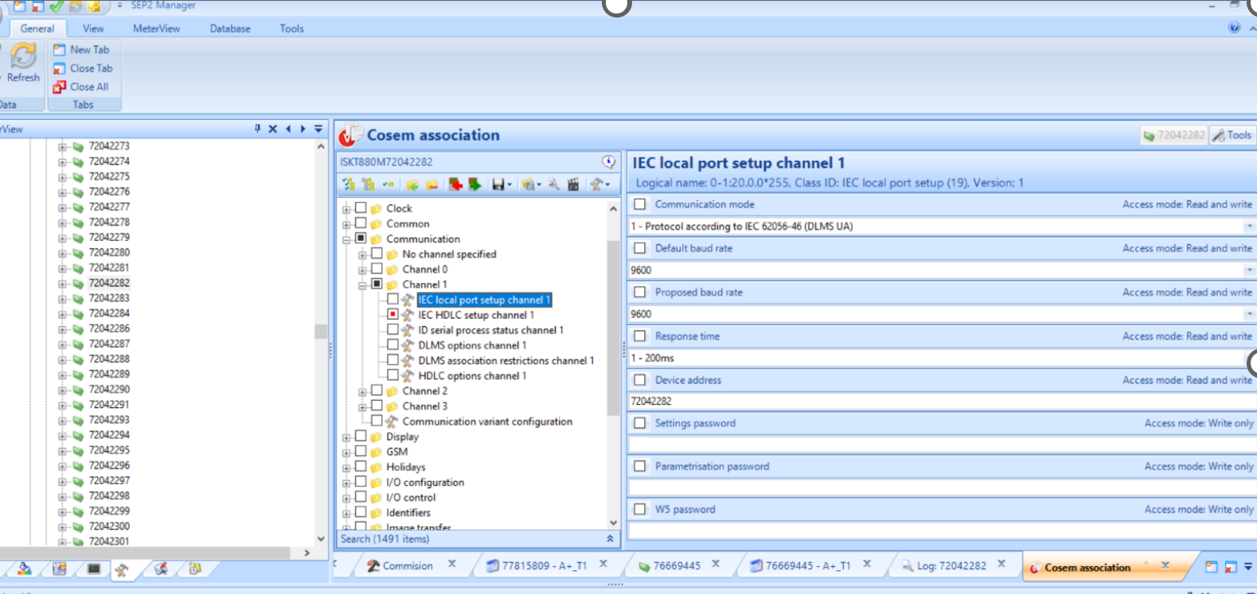Click the floppy disk save icon
This screenshot has width=1257, height=594.
pos(498,184)
